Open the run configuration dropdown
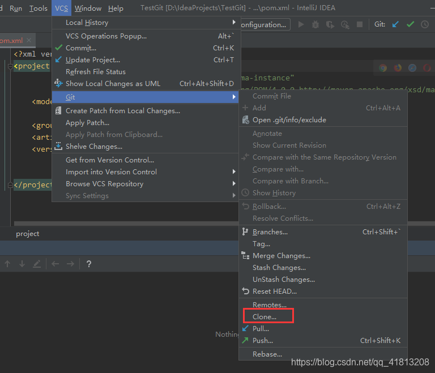Screen dimensions: 435x373 pyautogui.click(x=265, y=24)
